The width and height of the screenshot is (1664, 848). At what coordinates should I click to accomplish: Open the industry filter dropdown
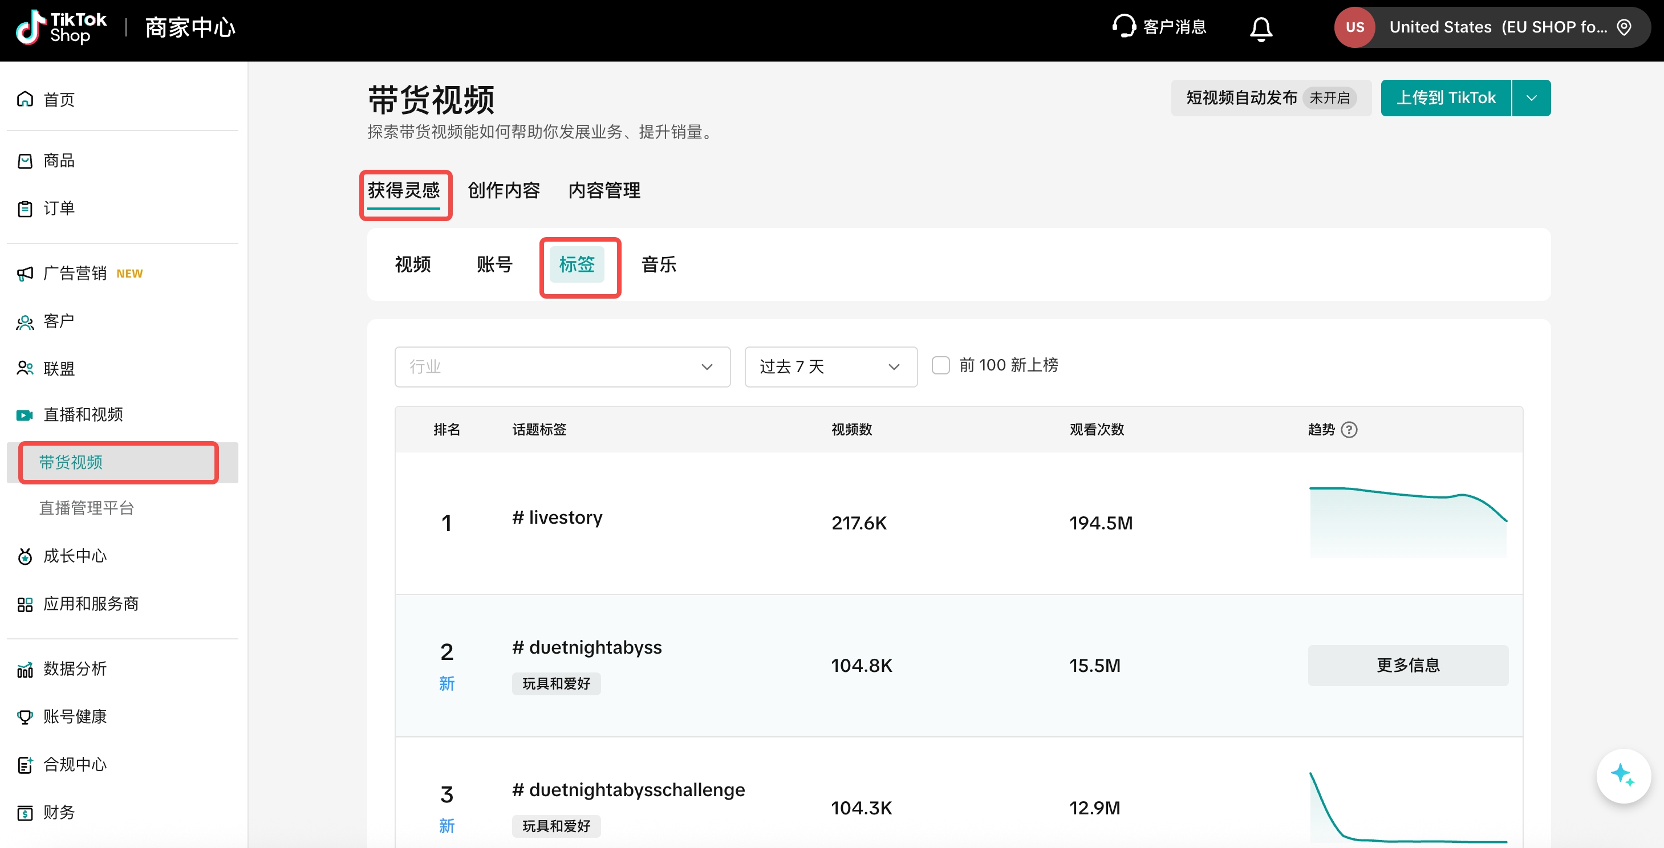pos(562,367)
